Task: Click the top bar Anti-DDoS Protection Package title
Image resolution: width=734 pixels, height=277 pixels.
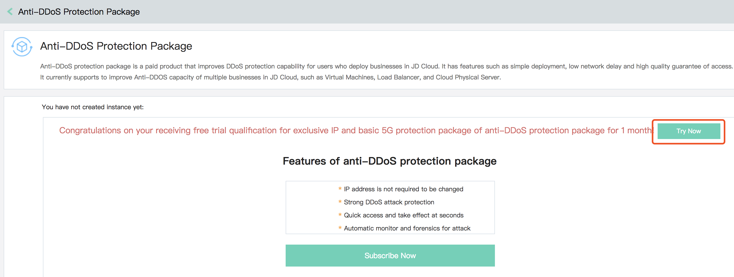Action: (79, 12)
